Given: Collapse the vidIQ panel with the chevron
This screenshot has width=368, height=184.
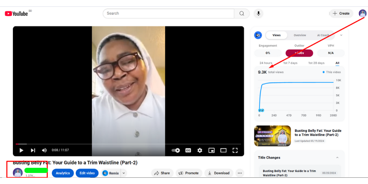Looking at the screenshot, I should point(341,35).
